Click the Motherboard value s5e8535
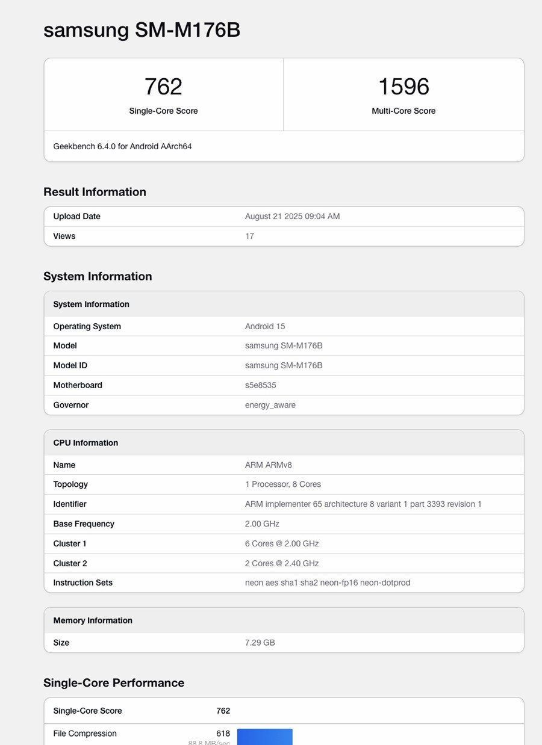This screenshot has height=745, width=542. pos(260,386)
